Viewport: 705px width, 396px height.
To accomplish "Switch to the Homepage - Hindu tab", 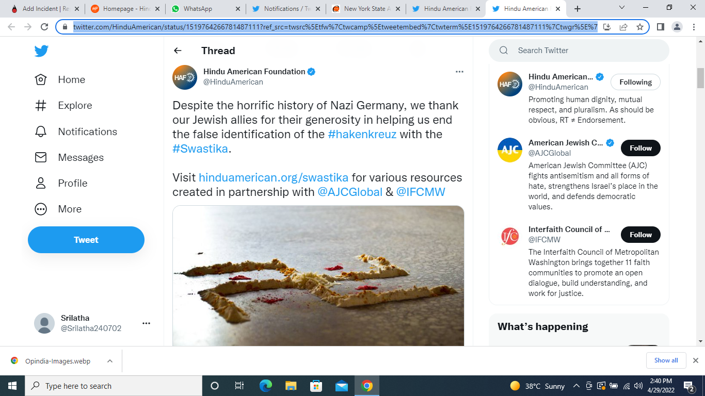I will click(x=126, y=9).
